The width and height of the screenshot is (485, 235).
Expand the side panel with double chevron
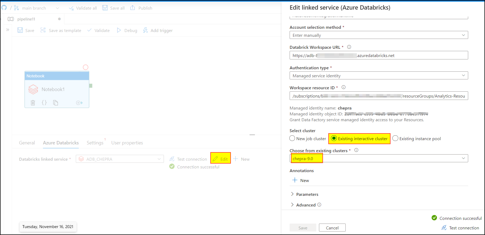tap(8, 30)
